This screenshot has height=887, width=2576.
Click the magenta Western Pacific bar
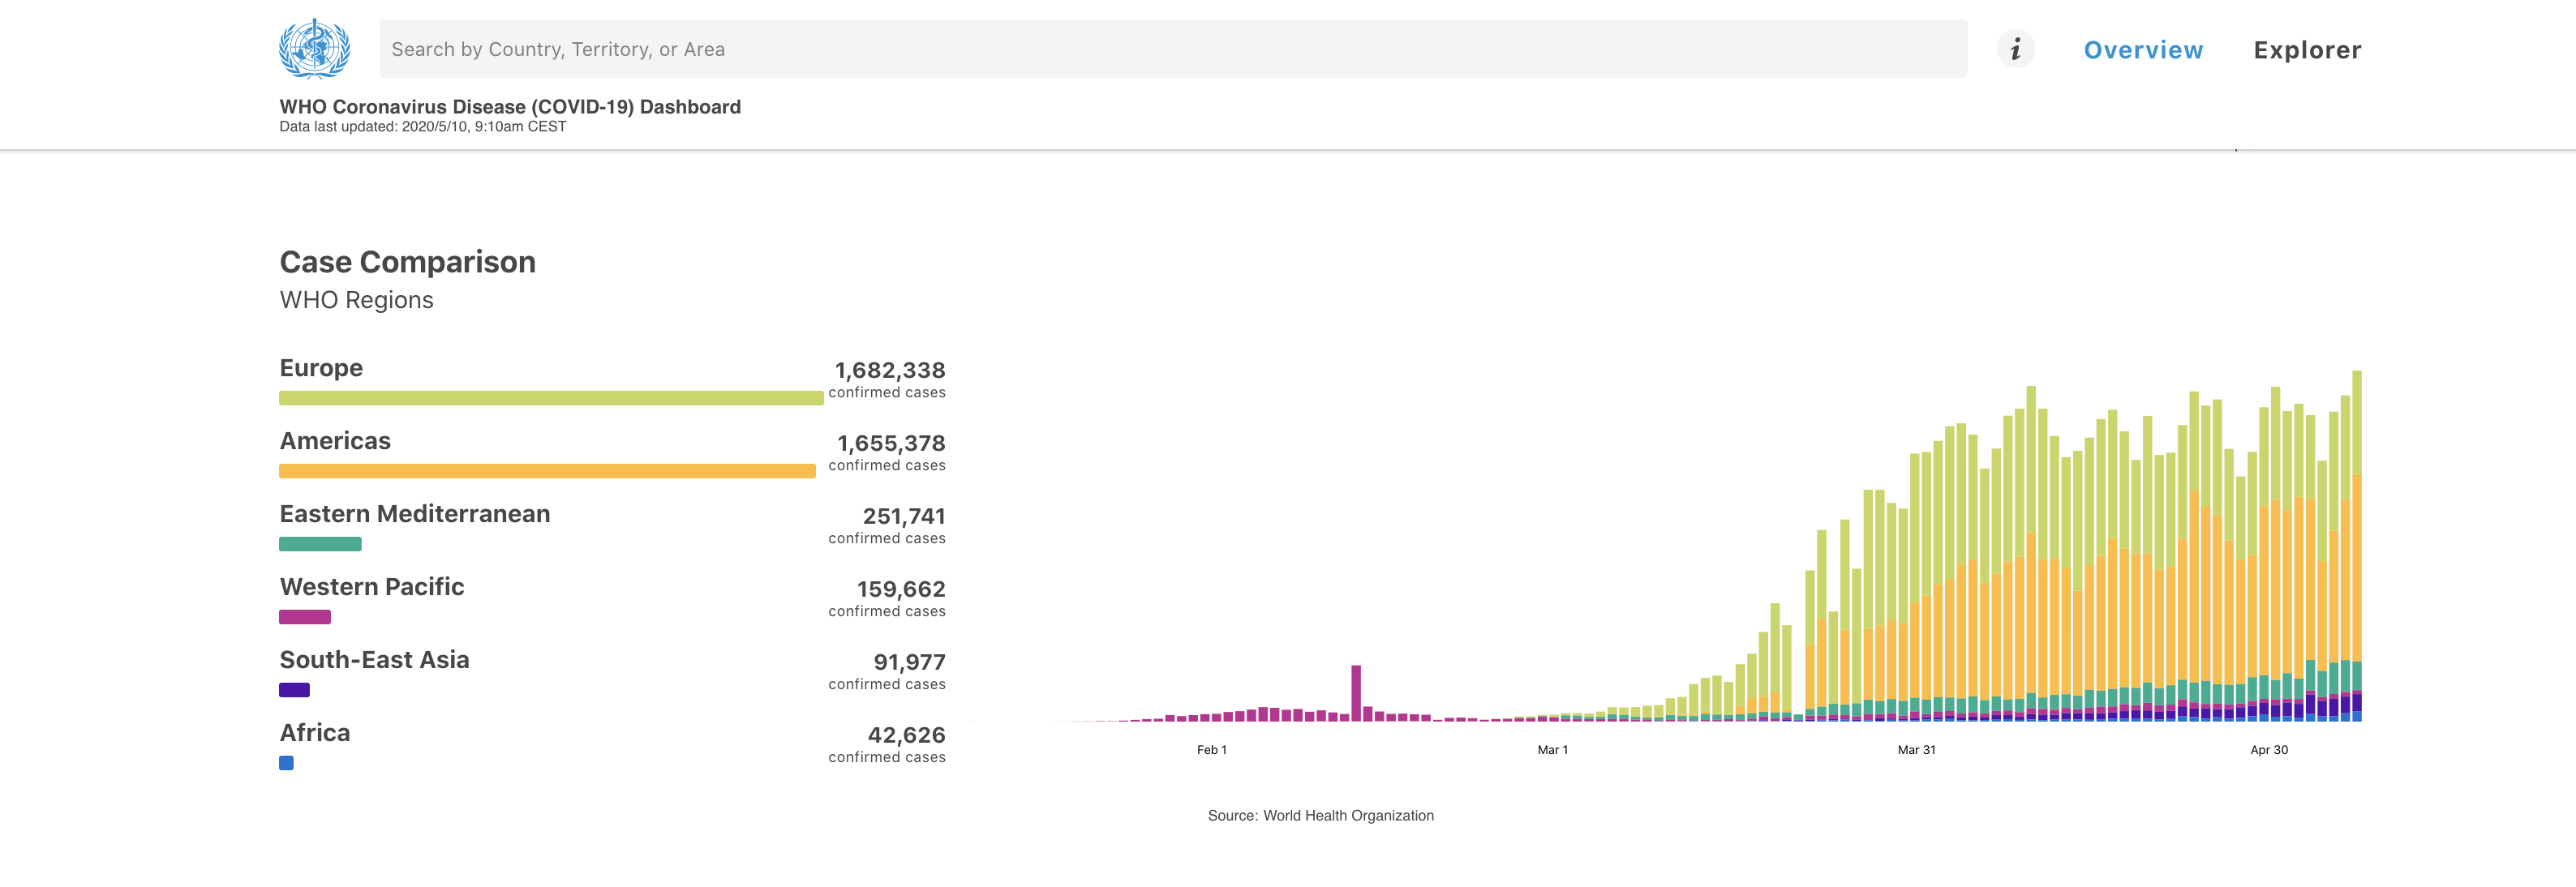click(304, 617)
